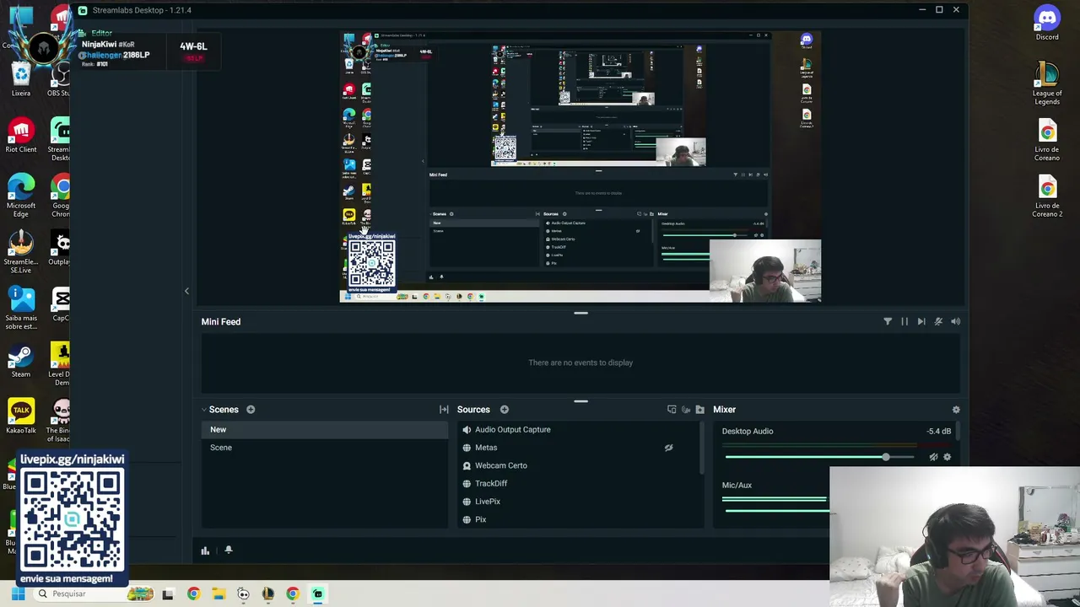Open League of Legends desktop shortcut
Image resolution: width=1080 pixels, height=607 pixels.
pyautogui.click(x=1047, y=83)
